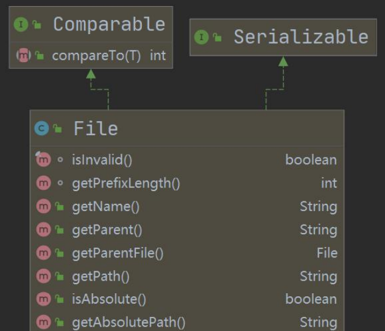
Task: Select the compareTo(T) method row
Action: pos(96,55)
